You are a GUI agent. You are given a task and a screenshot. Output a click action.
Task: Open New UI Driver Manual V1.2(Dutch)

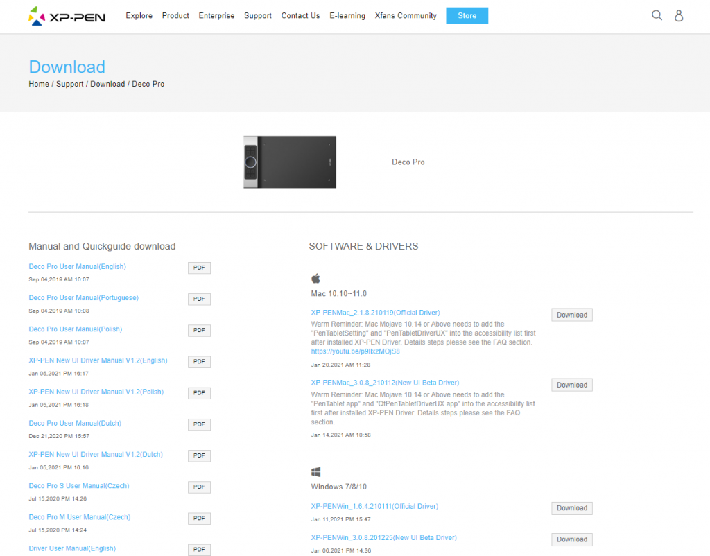[96, 454]
